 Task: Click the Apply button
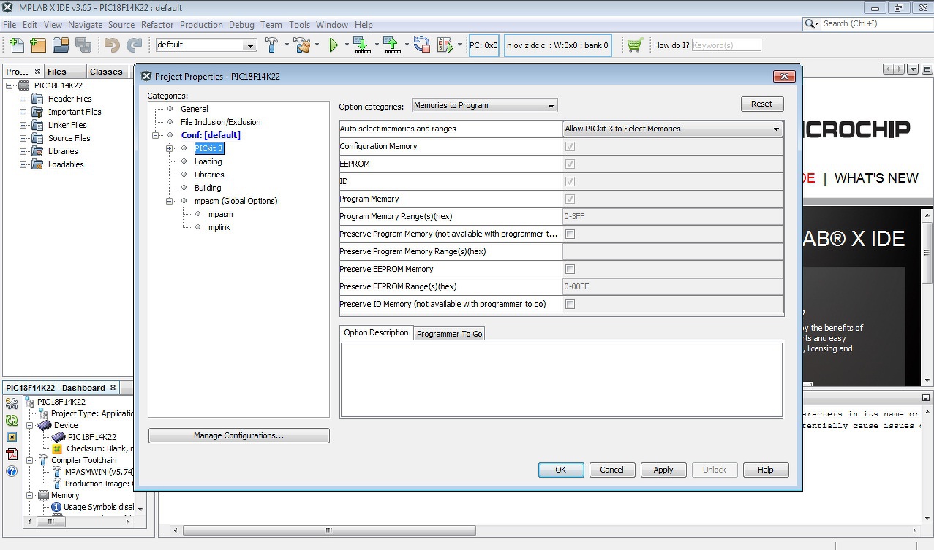click(663, 470)
